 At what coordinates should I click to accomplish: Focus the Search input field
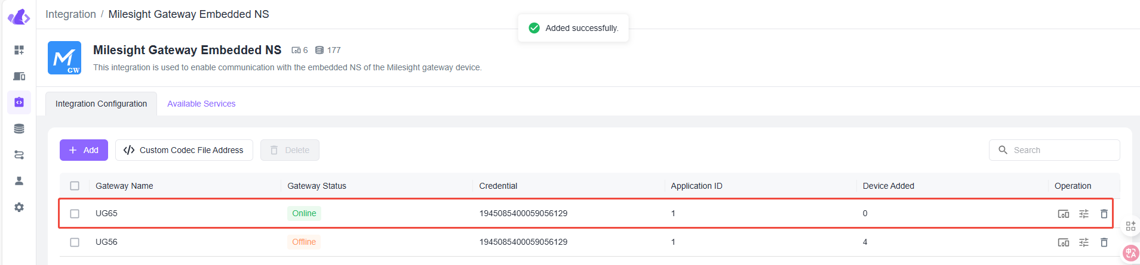pos(1055,150)
